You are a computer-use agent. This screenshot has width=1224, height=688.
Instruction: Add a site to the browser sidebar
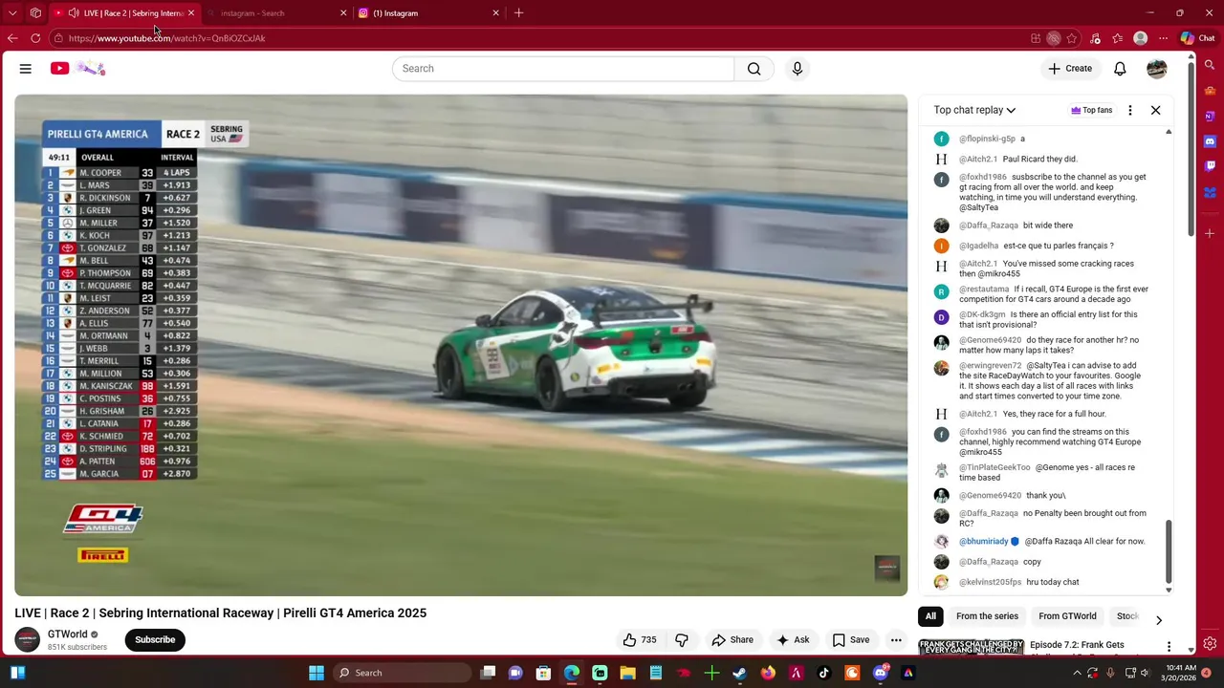pos(1210,233)
